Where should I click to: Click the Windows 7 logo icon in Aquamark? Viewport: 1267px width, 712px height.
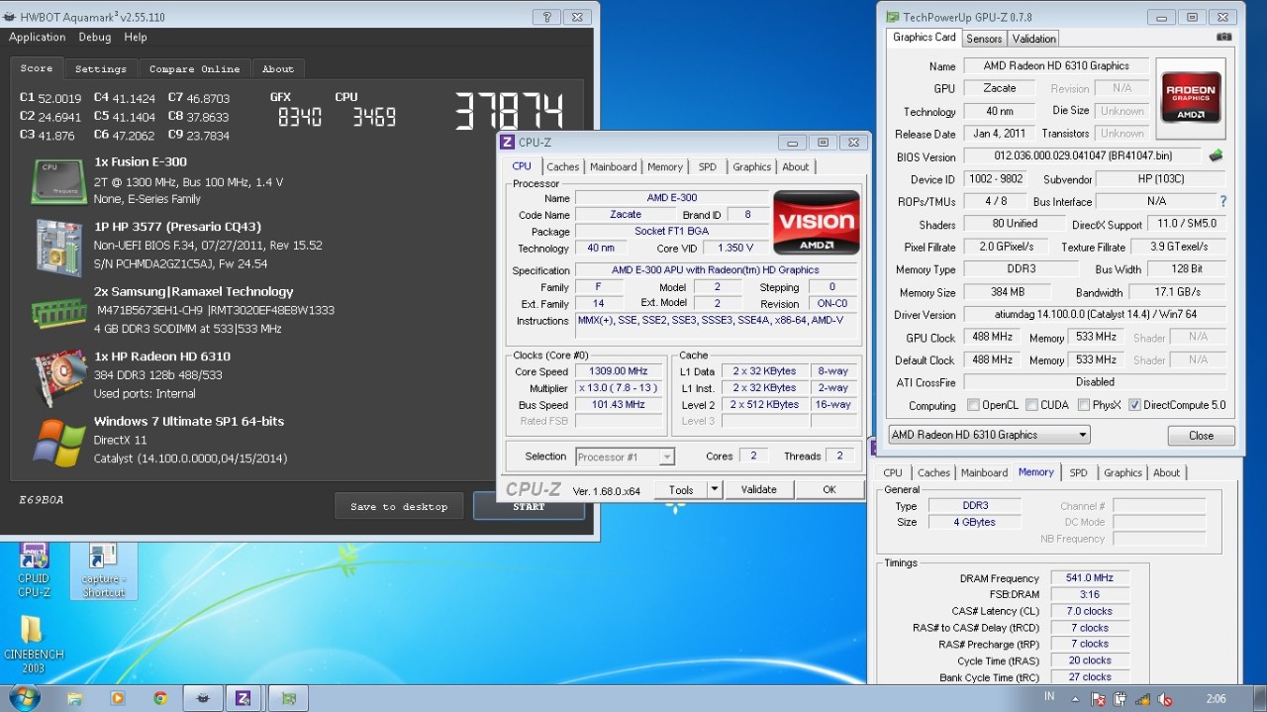pyautogui.click(x=58, y=442)
